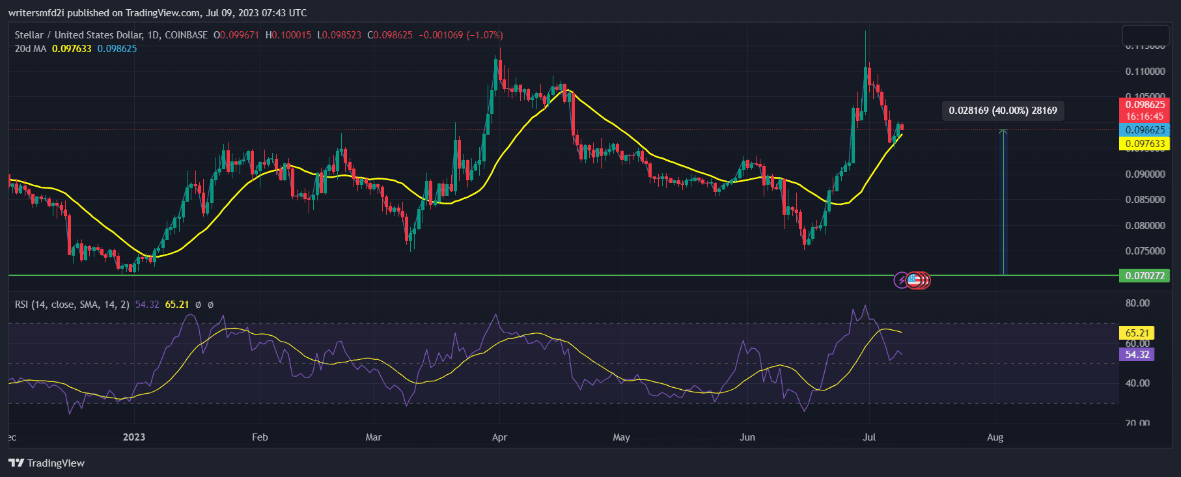Click the 0.028169 (40.00%) measurement label
Screen dimensions: 1181x477
tap(1002, 111)
